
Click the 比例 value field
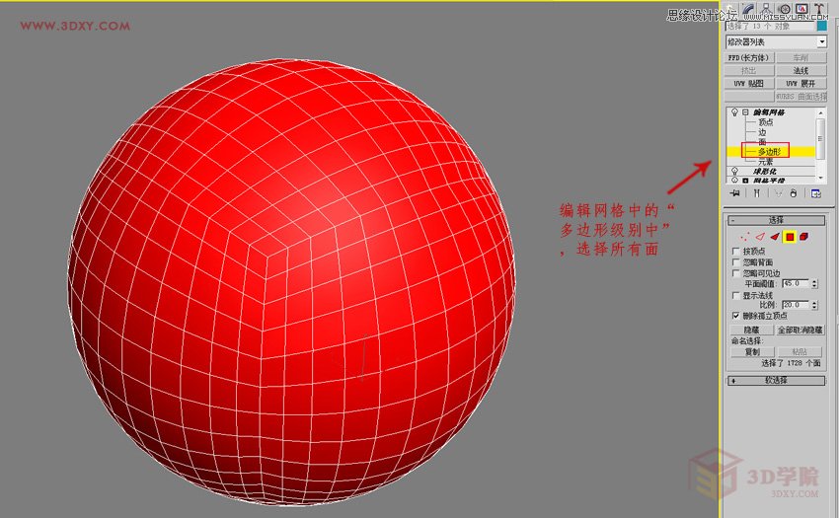point(796,305)
